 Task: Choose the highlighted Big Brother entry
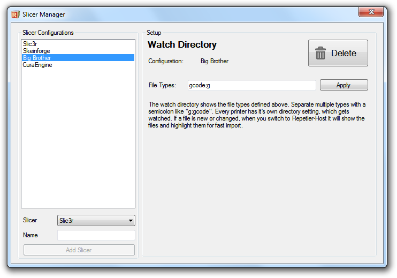[x=37, y=58]
